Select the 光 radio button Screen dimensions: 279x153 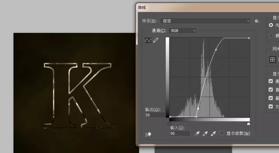tap(271, 25)
